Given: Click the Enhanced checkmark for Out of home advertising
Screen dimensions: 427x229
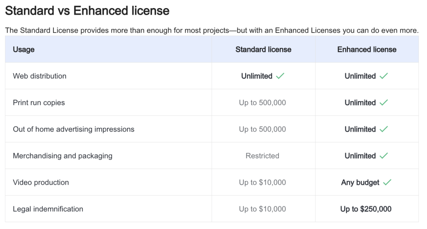Looking at the screenshot, I should (384, 129).
